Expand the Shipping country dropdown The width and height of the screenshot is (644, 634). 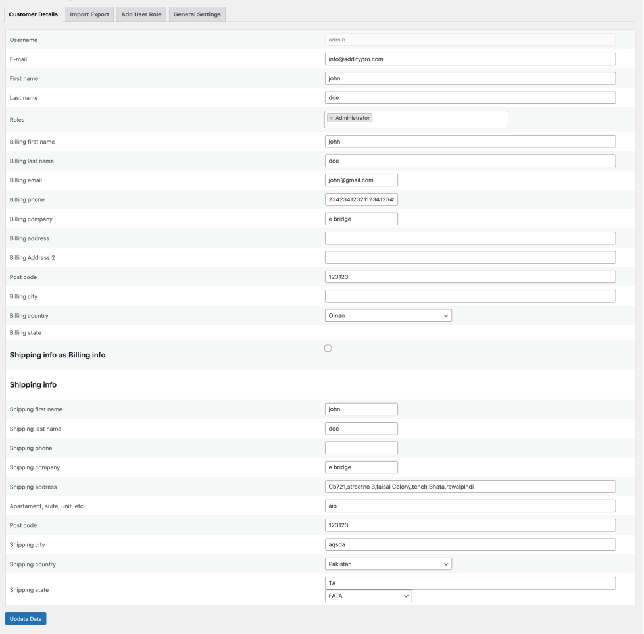coord(388,564)
